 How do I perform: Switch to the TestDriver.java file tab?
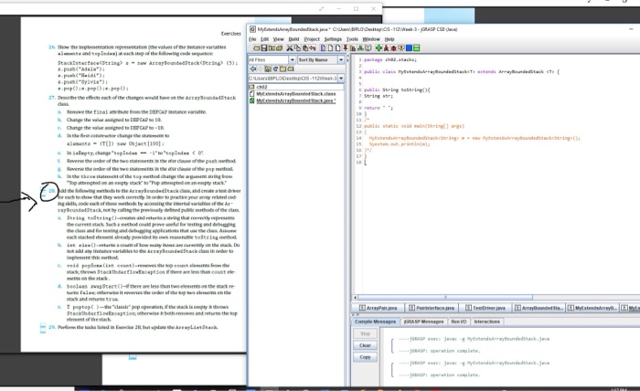485,308
